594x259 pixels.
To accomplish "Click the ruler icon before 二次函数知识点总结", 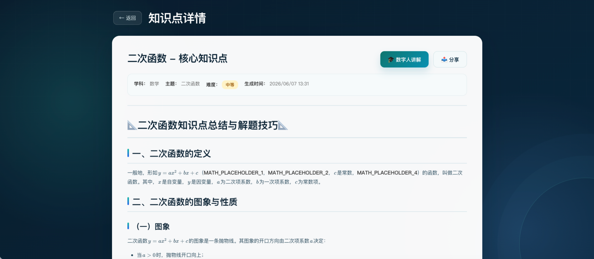I will (x=132, y=125).
